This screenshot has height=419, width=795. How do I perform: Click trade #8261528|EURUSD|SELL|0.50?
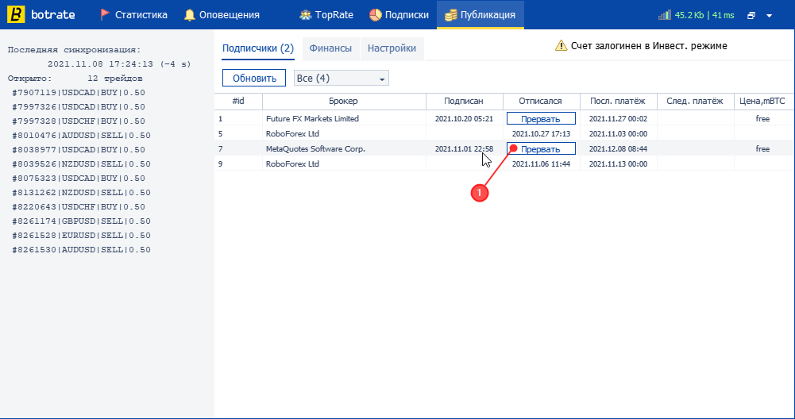[x=81, y=236]
